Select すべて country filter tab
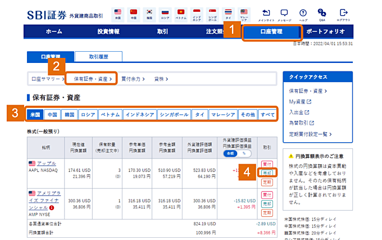The width and height of the screenshot is (382, 240). pos(267,115)
